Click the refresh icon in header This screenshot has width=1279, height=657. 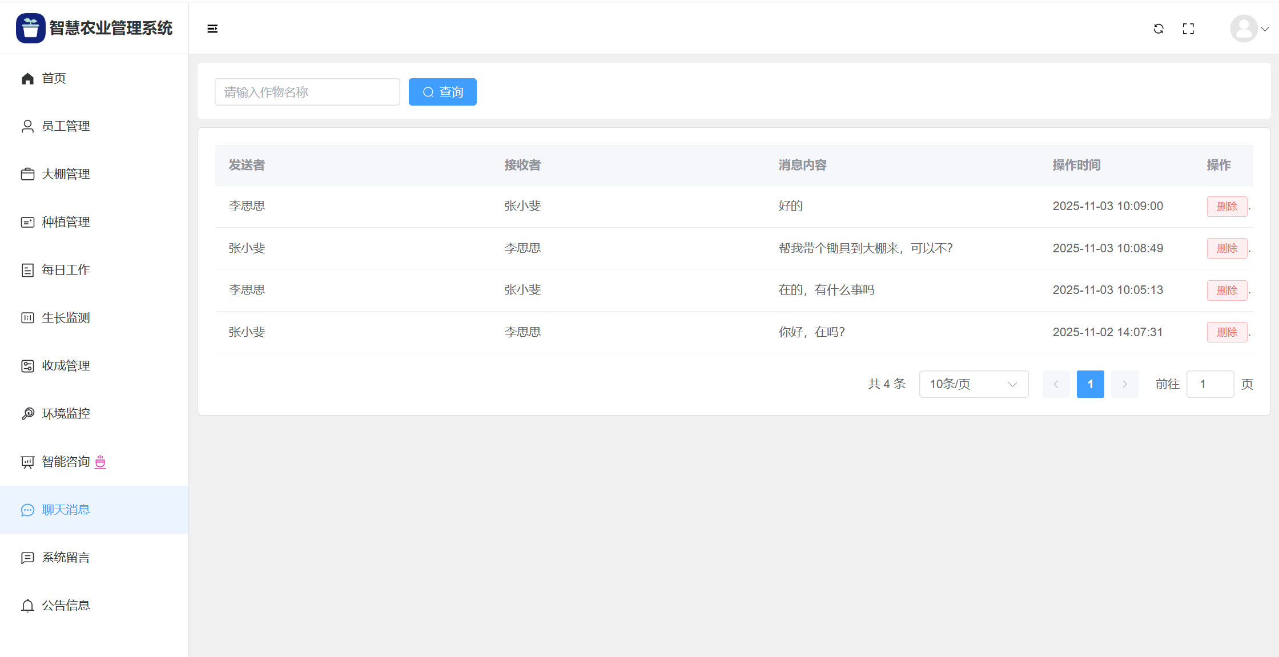tap(1159, 29)
